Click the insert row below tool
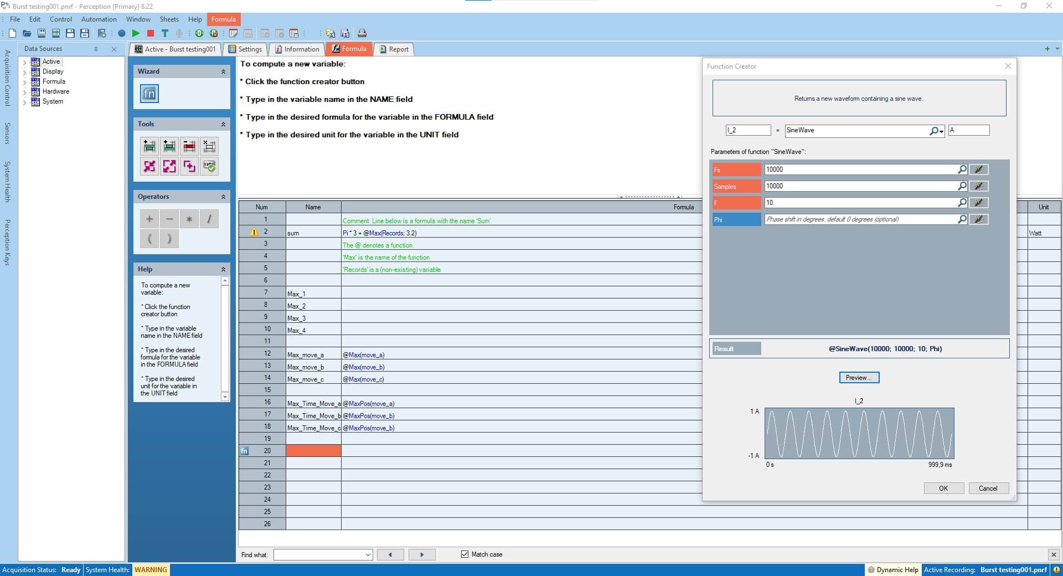The width and height of the screenshot is (1063, 576). click(x=169, y=146)
